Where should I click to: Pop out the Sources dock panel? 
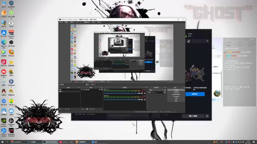(102, 87)
